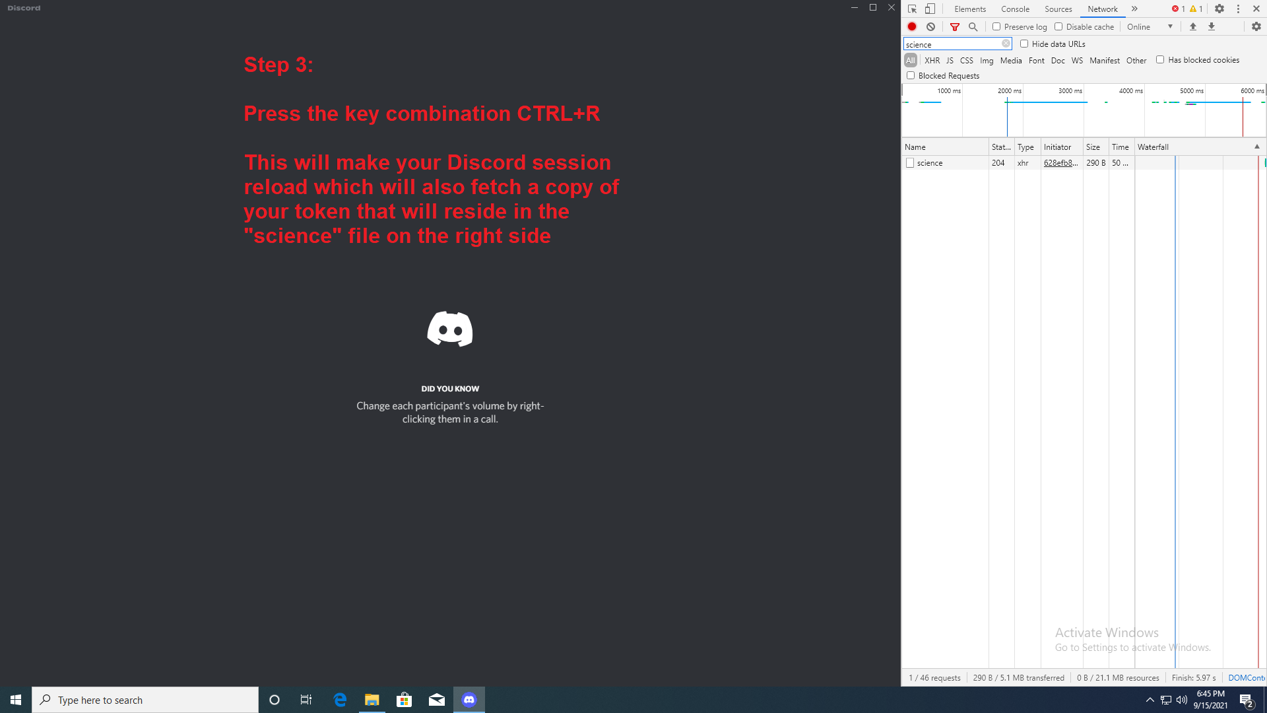Open the more tabs chevron menu

click(1134, 9)
